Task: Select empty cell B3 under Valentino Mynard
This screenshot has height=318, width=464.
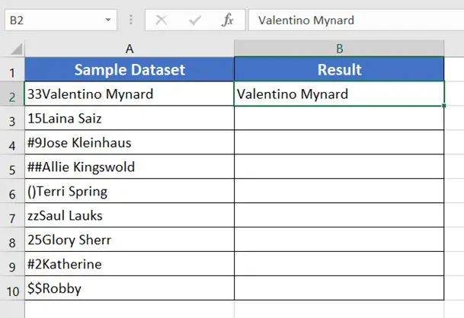Action: coord(339,118)
